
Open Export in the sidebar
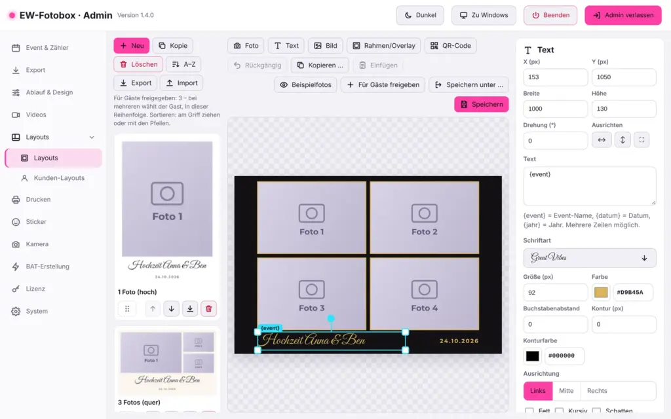54,69
